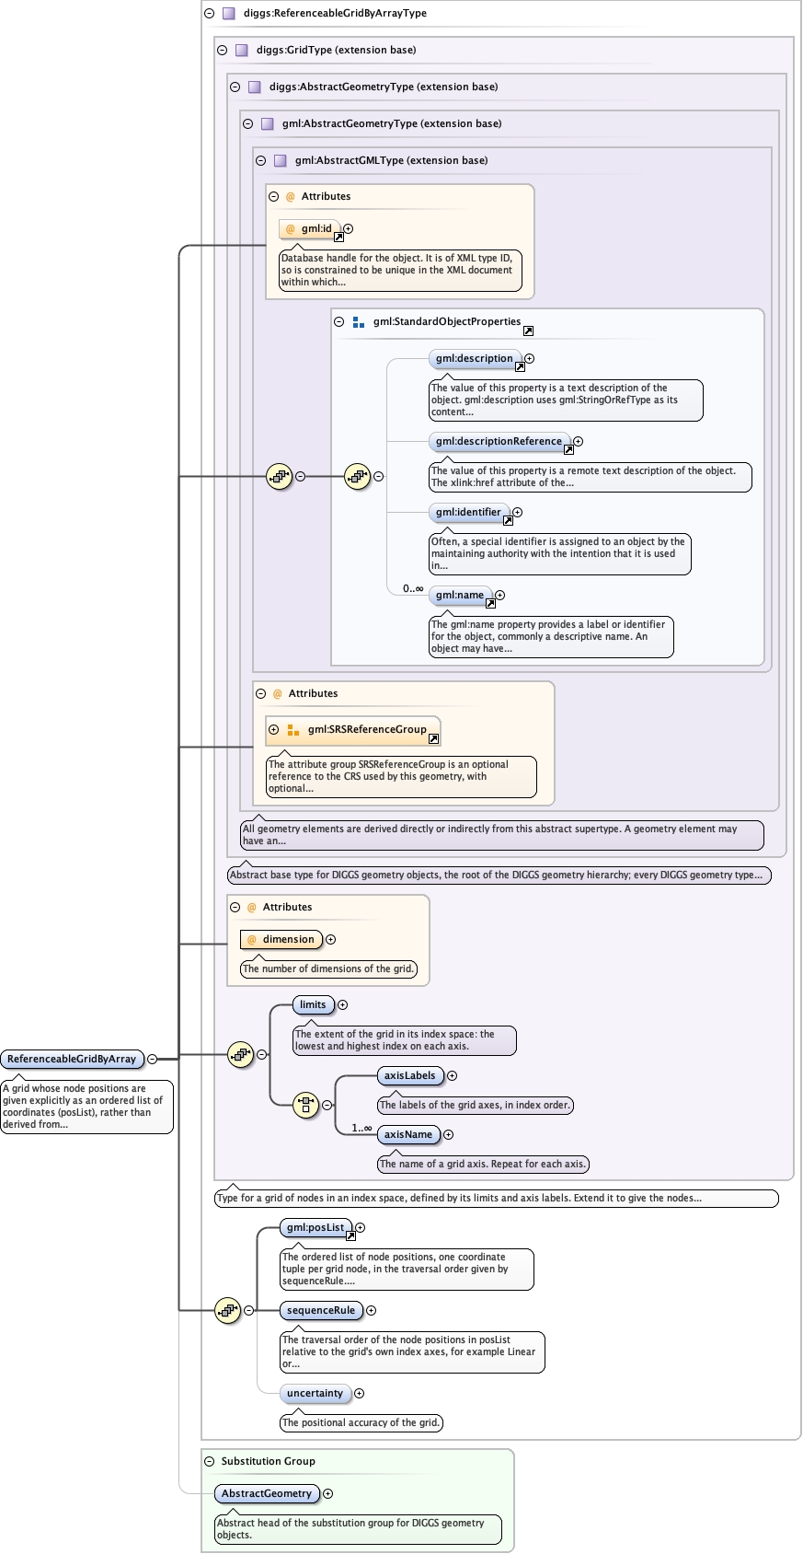Click the type icon of gml:AbstractGMLType
The width and height of the screenshot is (803, 1554).
coord(281,161)
